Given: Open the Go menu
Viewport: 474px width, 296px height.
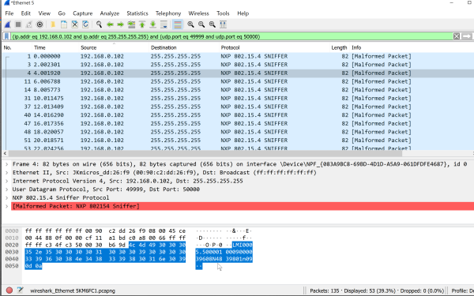Looking at the screenshot, I should point(62,13).
